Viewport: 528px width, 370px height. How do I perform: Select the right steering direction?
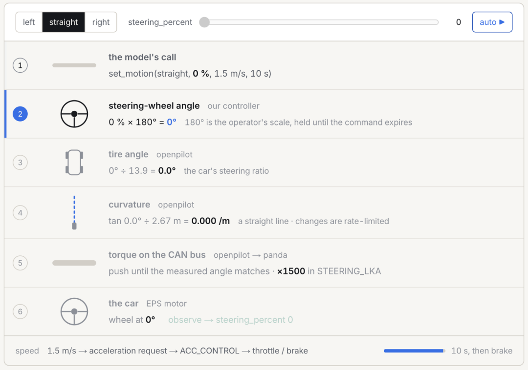[x=101, y=22]
